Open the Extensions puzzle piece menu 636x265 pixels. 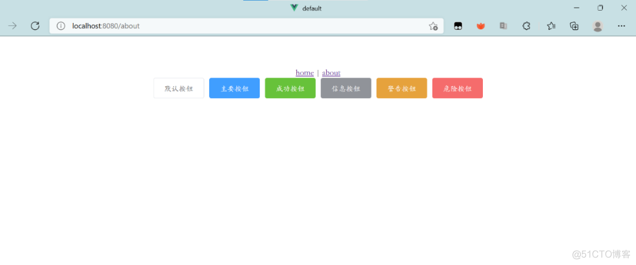click(527, 26)
